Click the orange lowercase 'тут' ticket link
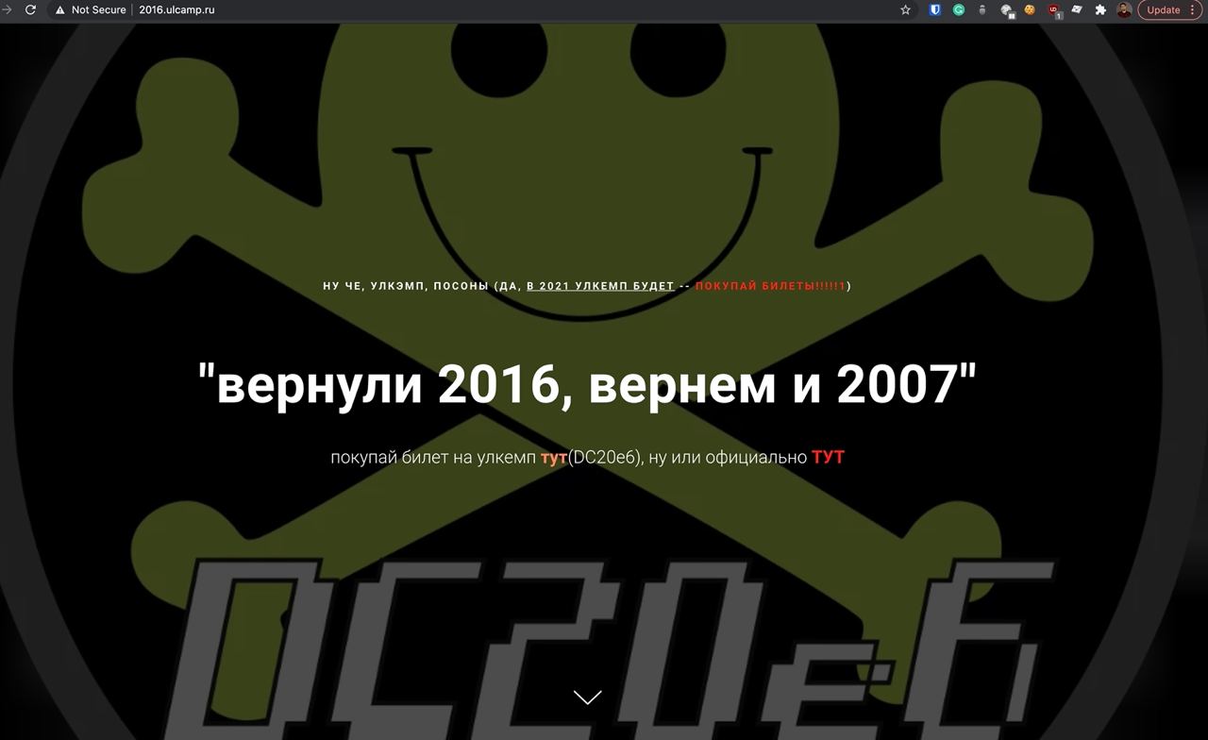Viewport: 1208px width, 740px height. 553,458
